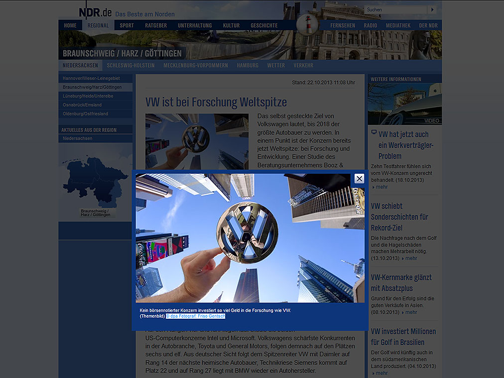Viewport: 504px width, 378px height.
Task: Close the enlarged VW image lightbox
Action: click(x=359, y=178)
